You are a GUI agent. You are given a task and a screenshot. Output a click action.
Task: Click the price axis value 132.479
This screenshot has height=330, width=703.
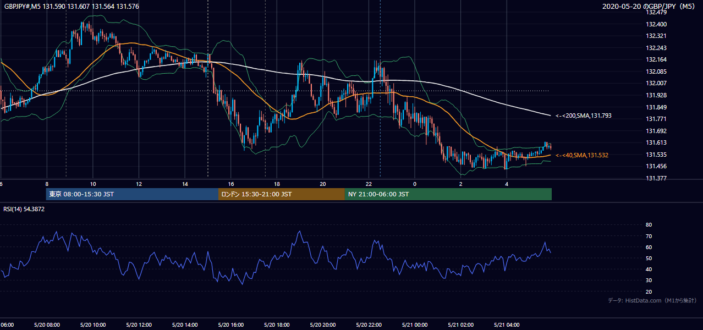(656, 12)
